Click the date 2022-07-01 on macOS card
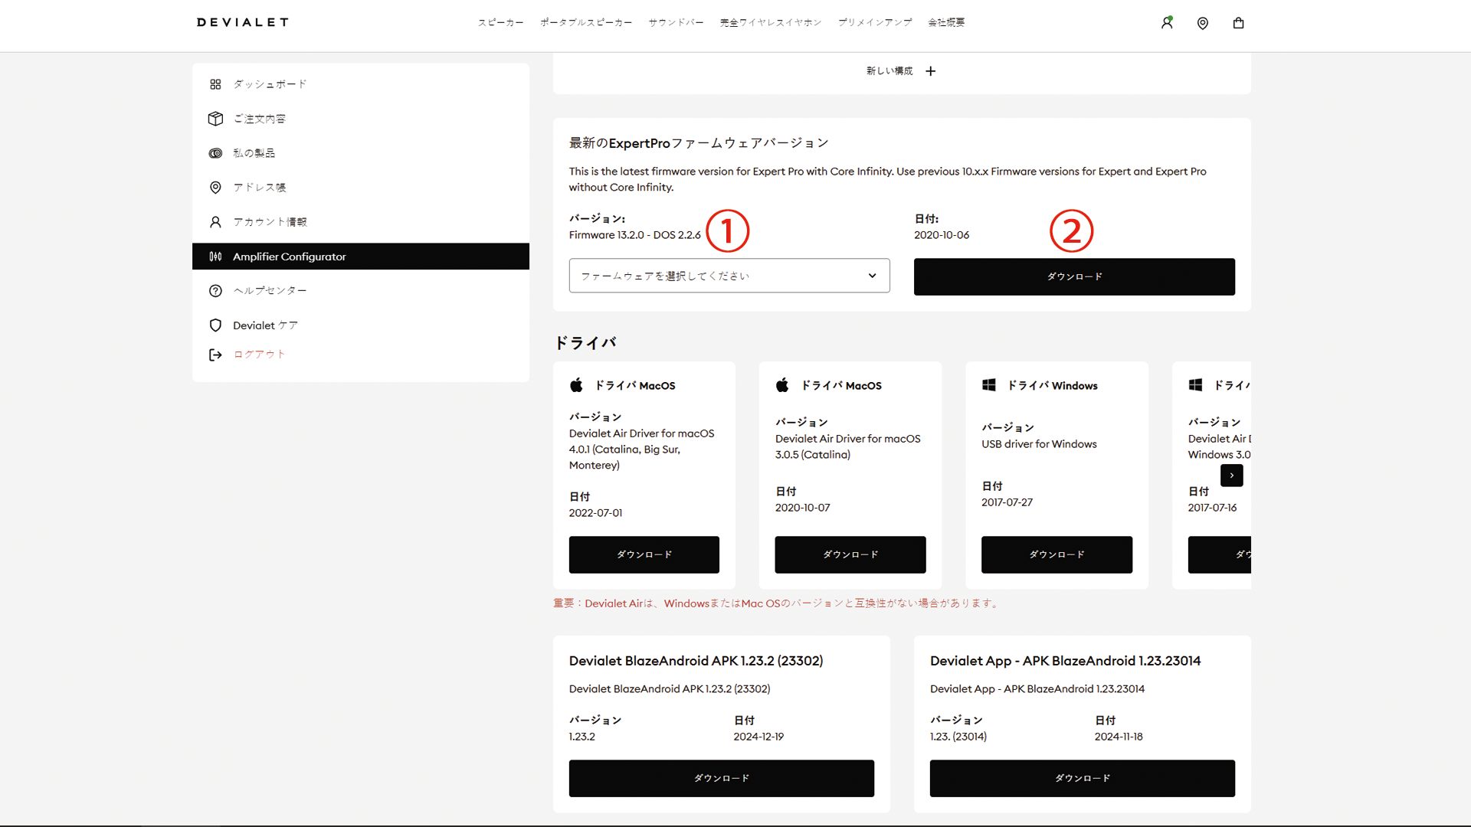Screen dimensions: 1471x827 pos(595,513)
